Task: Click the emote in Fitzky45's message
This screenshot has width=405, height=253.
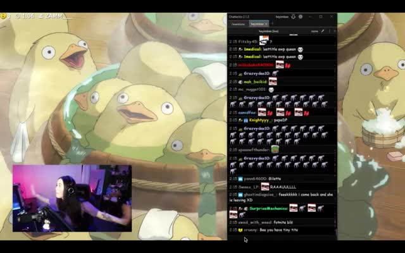Action: [264, 40]
